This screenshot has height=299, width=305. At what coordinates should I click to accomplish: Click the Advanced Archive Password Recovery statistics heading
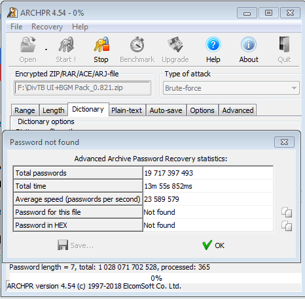click(x=151, y=159)
